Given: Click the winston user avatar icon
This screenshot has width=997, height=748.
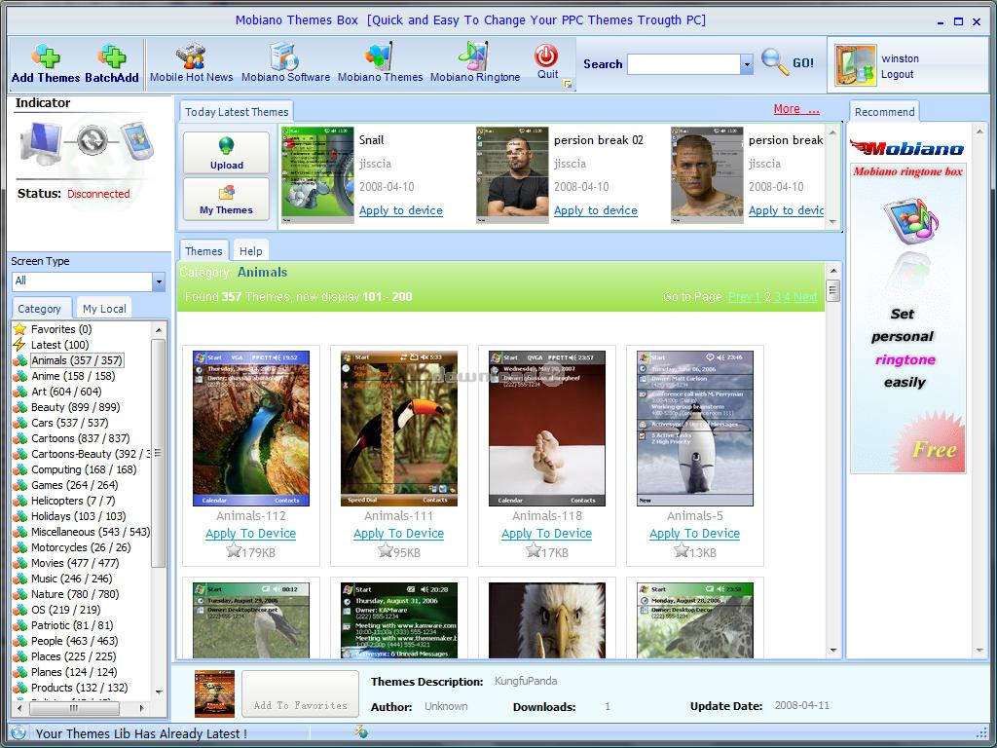Looking at the screenshot, I should [x=855, y=65].
